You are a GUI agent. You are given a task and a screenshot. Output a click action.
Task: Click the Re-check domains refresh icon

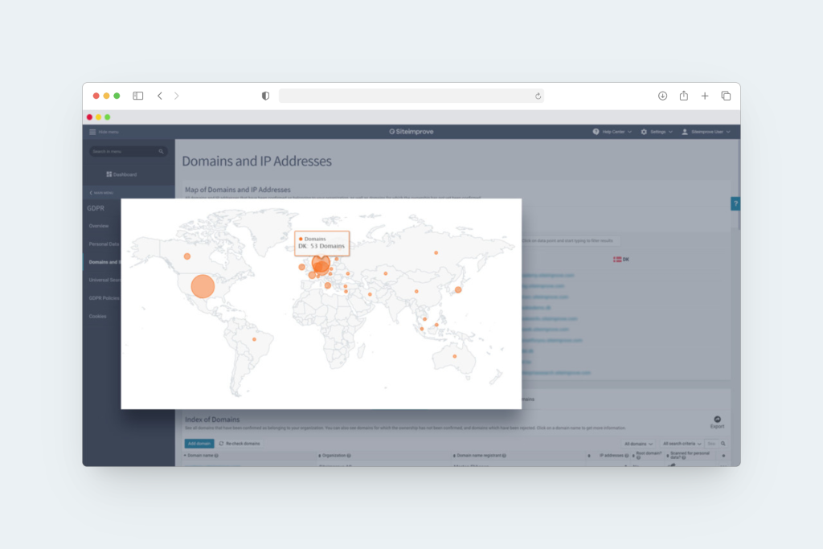pos(222,444)
